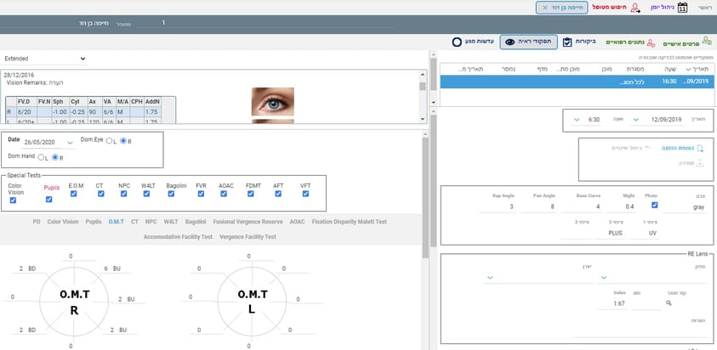Viewport: 717px width, 350px height.
Task: Toggle the CT checkbox
Action: click(101, 194)
